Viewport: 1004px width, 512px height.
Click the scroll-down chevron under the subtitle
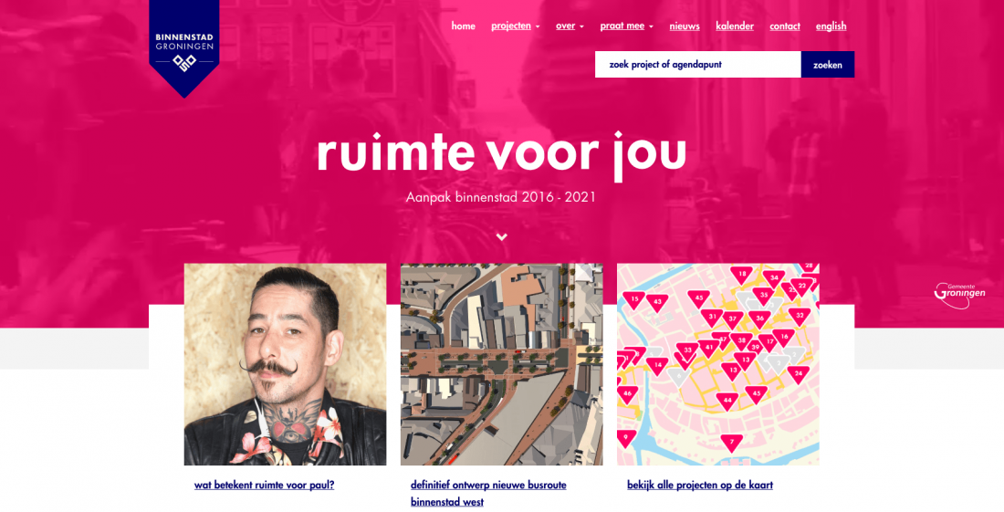(x=502, y=236)
